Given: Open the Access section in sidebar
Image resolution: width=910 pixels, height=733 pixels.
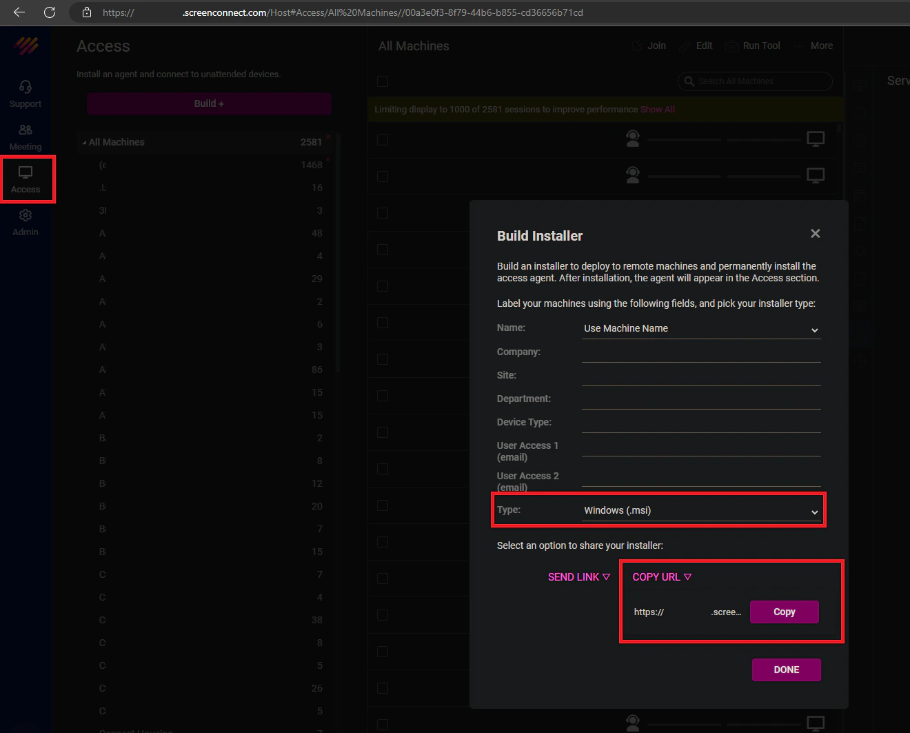Looking at the screenshot, I should (26, 179).
